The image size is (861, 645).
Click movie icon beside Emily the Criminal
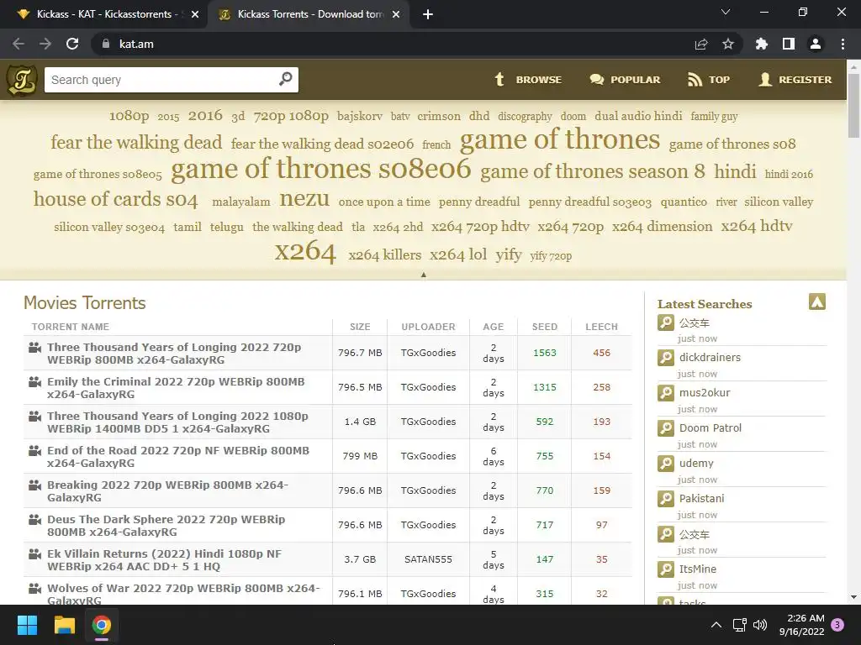(x=34, y=382)
